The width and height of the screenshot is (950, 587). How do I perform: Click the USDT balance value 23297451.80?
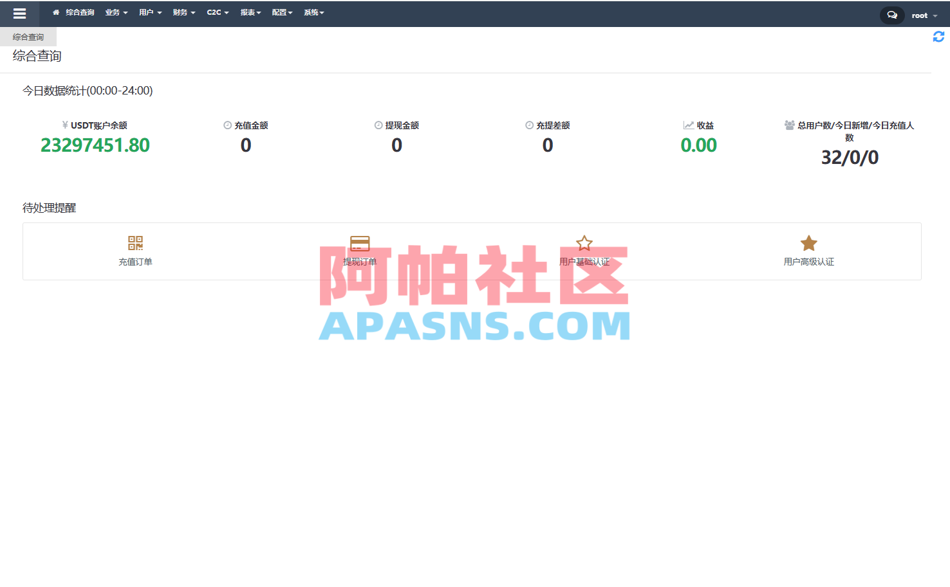pyautogui.click(x=95, y=145)
